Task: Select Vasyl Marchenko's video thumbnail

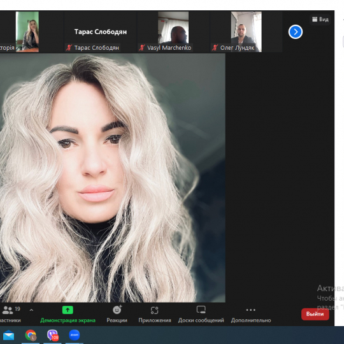Action: pos(173,27)
